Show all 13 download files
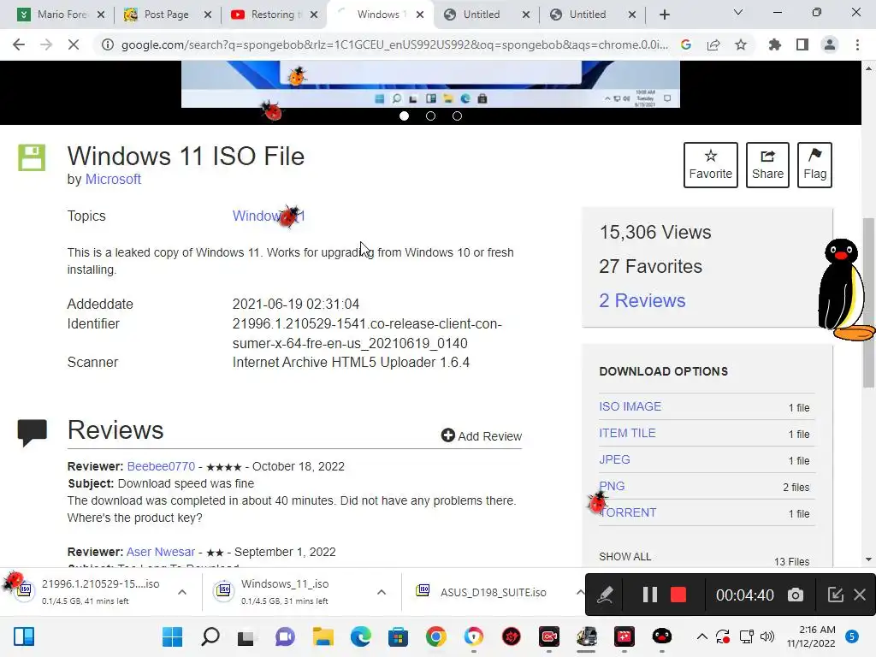Viewport: 876px width, 657px height. 624,557
